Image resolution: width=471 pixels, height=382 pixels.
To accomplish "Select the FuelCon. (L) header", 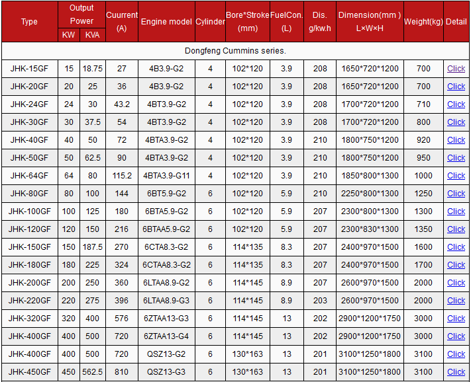I will [287, 22].
